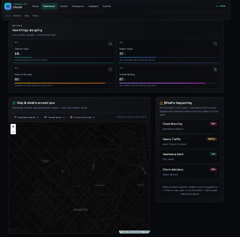Expand Heavy Traffic using its chevron
The height and width of the screenshot is (237, 240).
coord(216,144)
